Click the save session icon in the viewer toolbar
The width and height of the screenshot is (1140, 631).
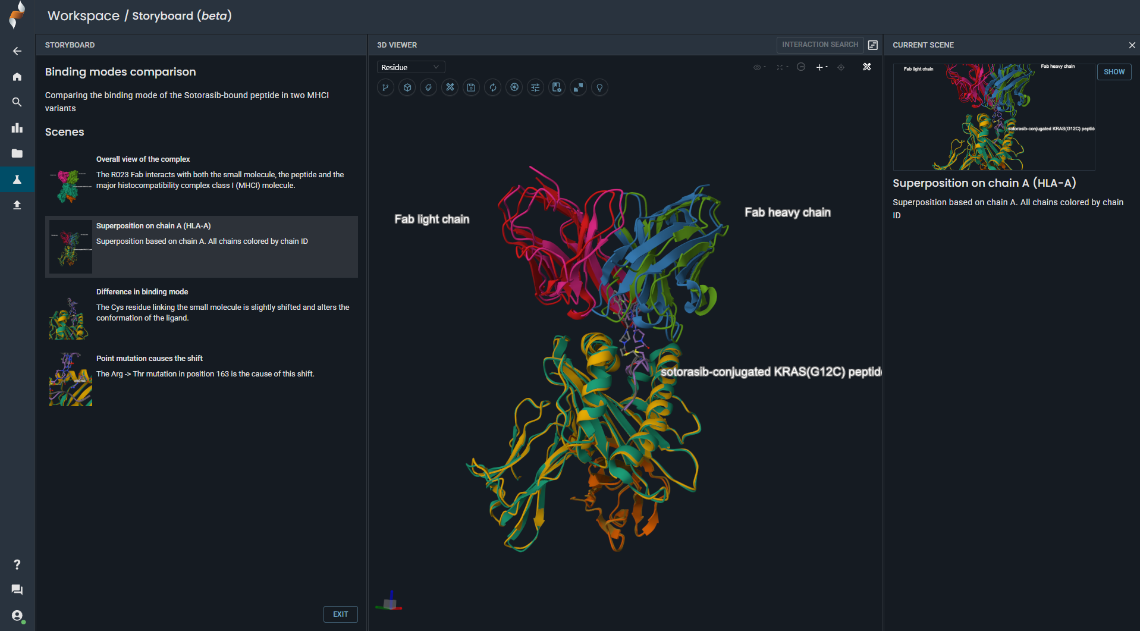click(471, 87)
